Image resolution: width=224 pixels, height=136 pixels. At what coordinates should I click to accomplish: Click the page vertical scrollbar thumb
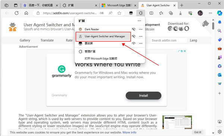(x=213, y=26)
